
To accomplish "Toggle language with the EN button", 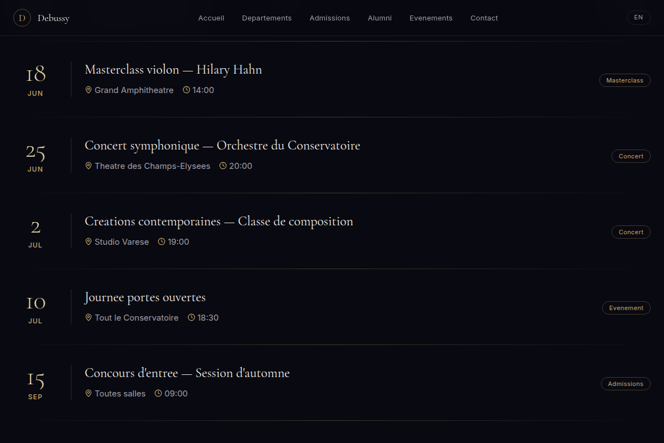I will click(x=639, y=18).
